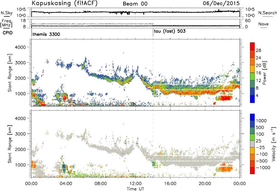
Task: Click the Velocity colorbar segment between 100 and 500
Action: [252, 131]
